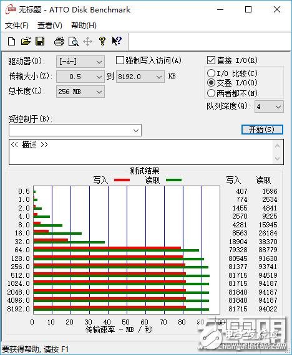Click read value 26184 in 16.0 row
Viewport: 292px width, 355px height.
point(268,233)
